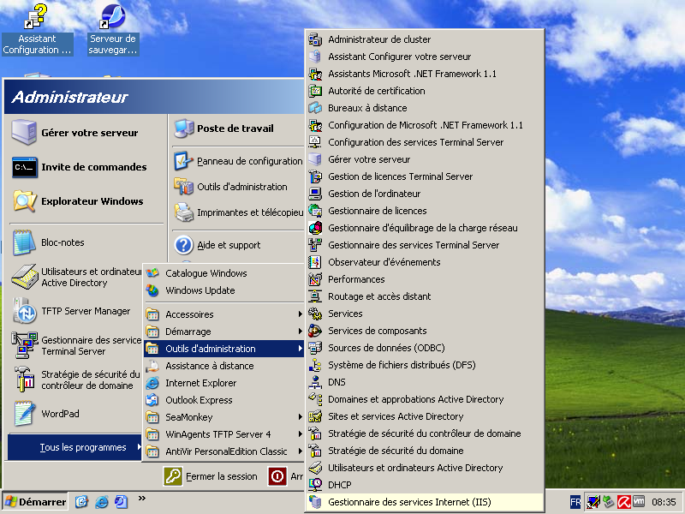The height and width of the screenshot is (514, 685).
Task: Click the Services gear icon
Action: point(315,314)
